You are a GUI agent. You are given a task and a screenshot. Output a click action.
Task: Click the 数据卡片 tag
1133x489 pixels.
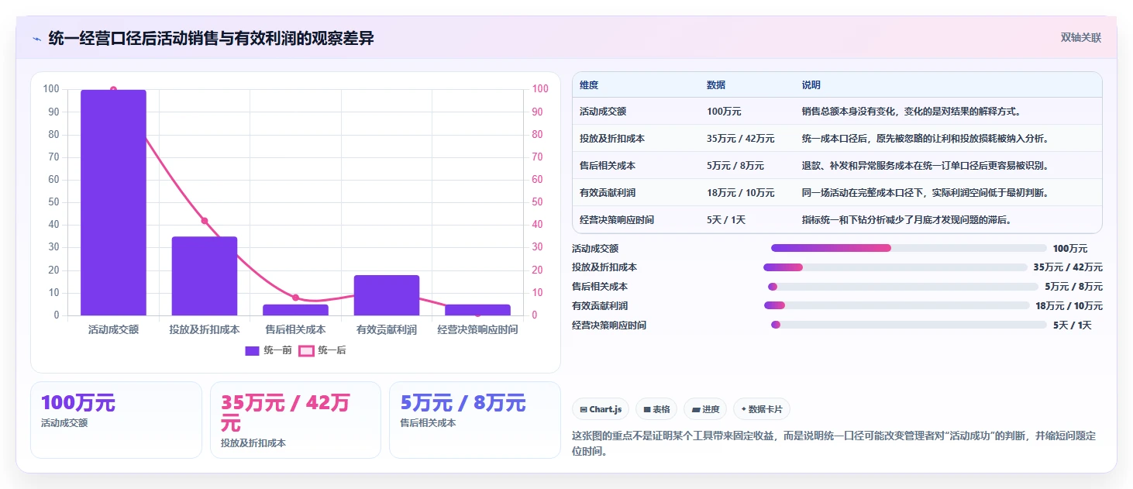coord(762,409)
